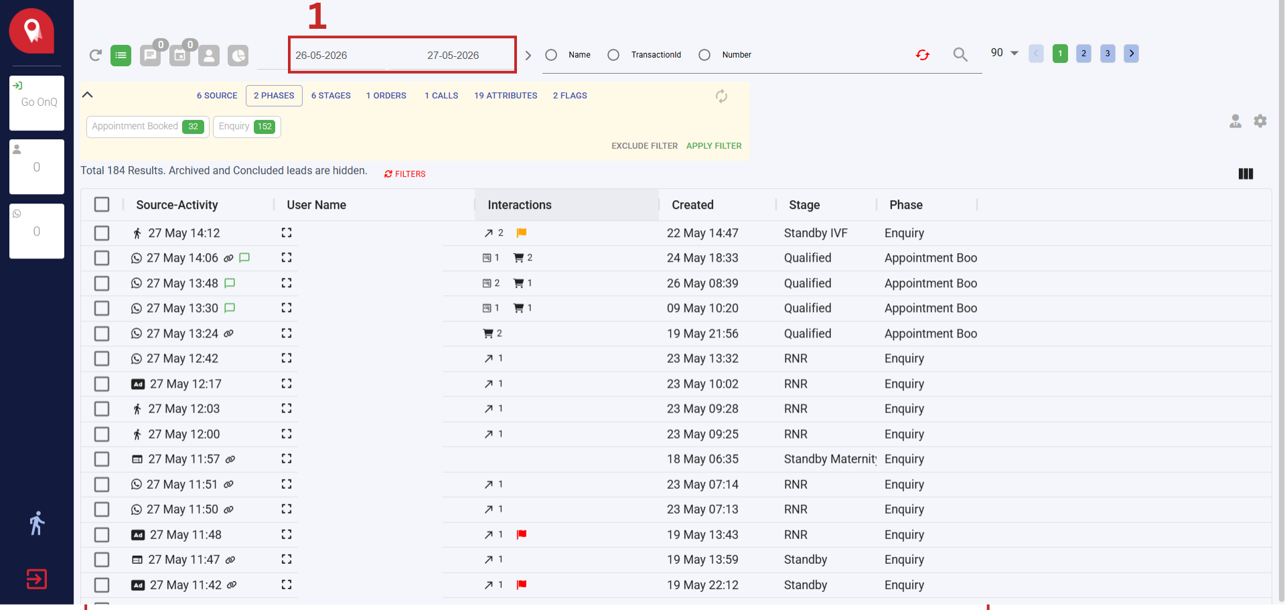Viewport: 1285px width, 610px height.
Task: Open the settings gear icon
Action: pos(1260,121)
